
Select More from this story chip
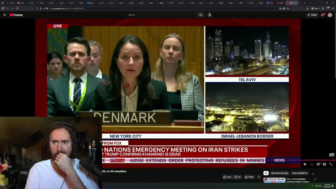click(x=280, y=173)
